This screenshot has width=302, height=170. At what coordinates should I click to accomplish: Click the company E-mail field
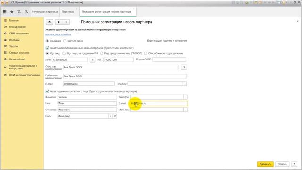[x=89, y=84]
